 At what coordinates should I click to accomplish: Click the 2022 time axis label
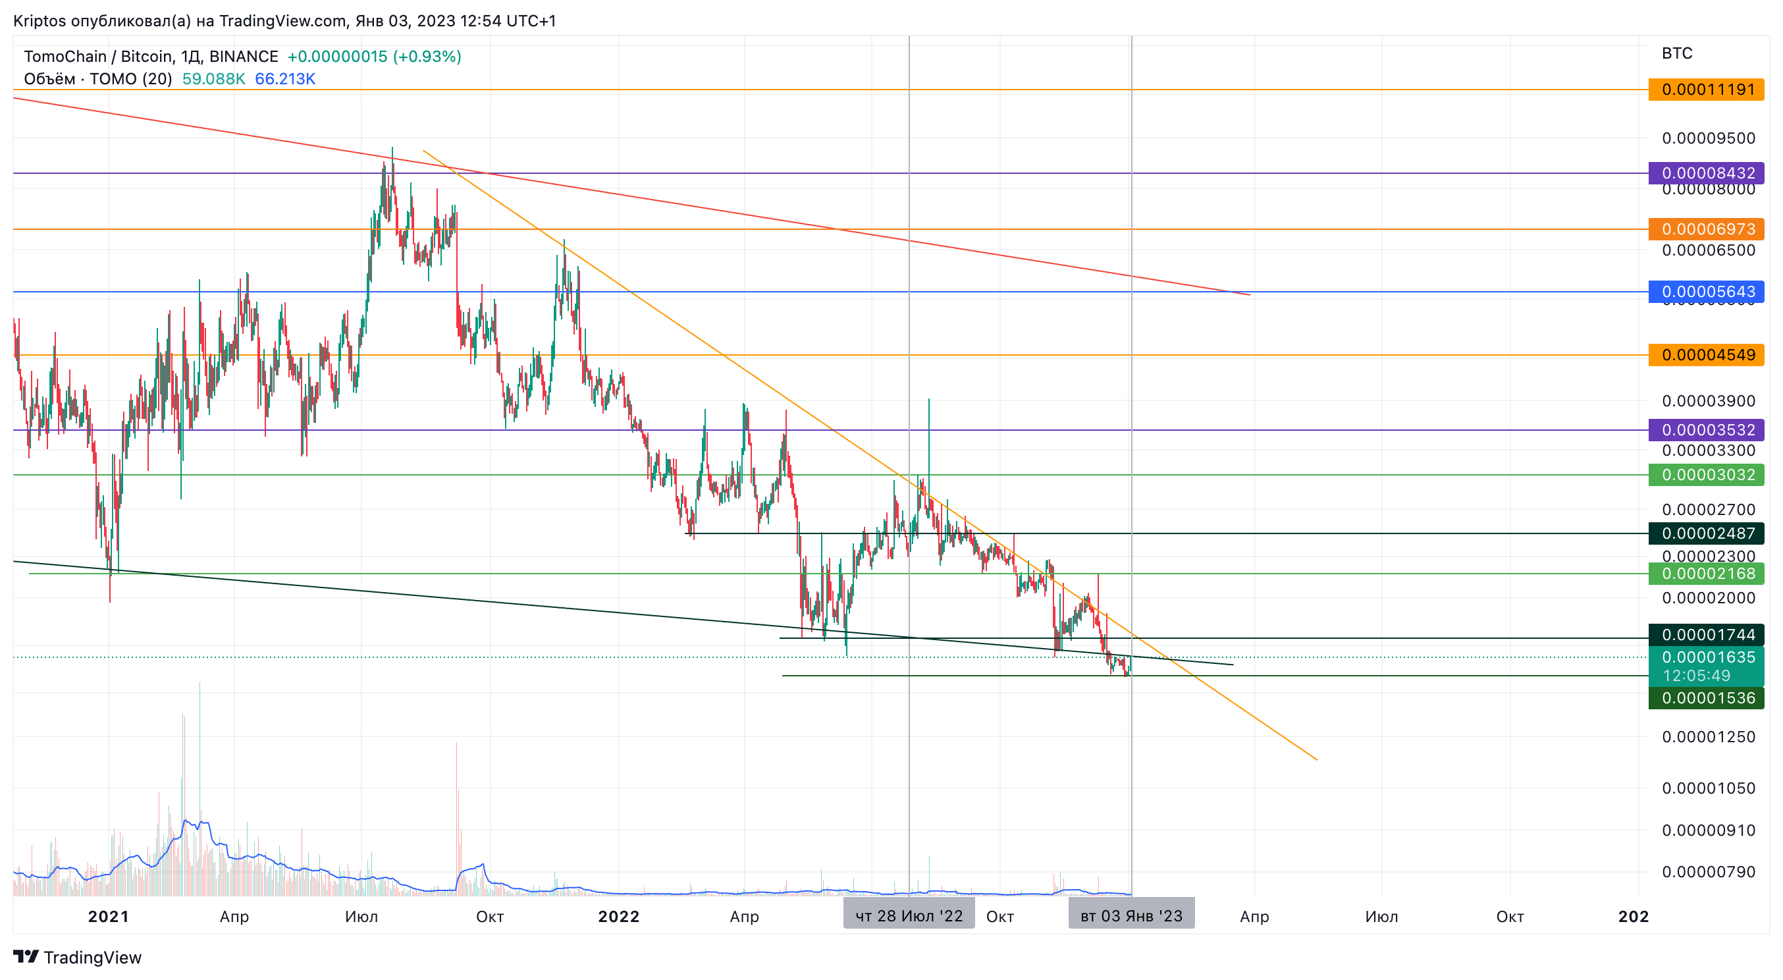pos(618,916)
